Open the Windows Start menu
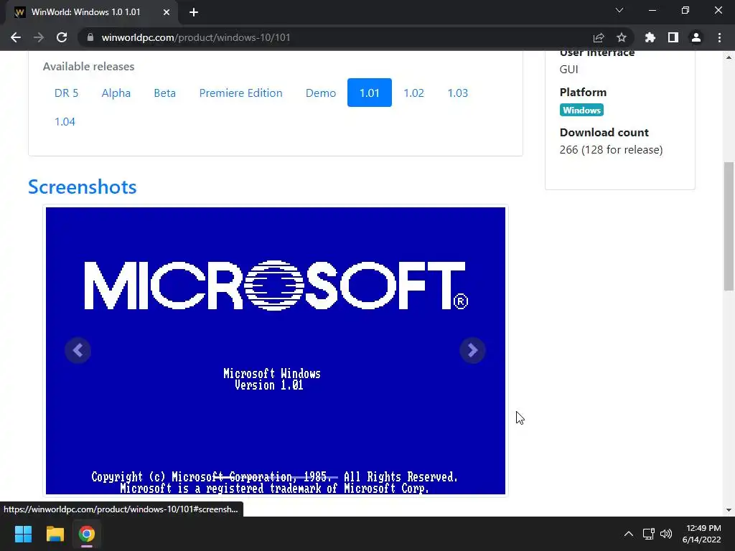 click(x=23, y=534)
